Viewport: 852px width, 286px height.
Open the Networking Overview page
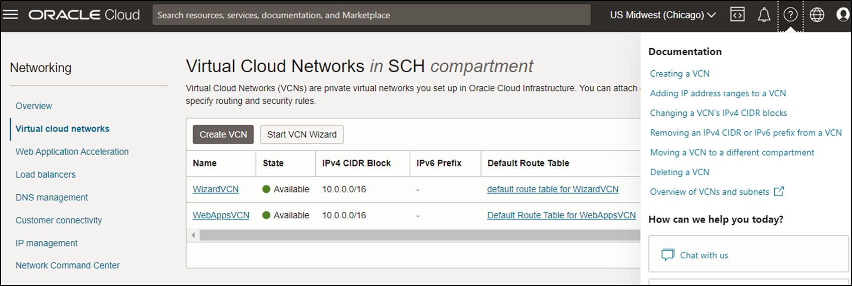pyautogui.click(x=34, y=106)
